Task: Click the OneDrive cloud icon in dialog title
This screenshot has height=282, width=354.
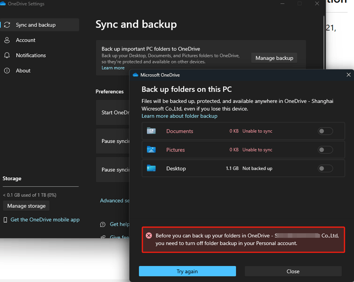Action: point(135,74)
